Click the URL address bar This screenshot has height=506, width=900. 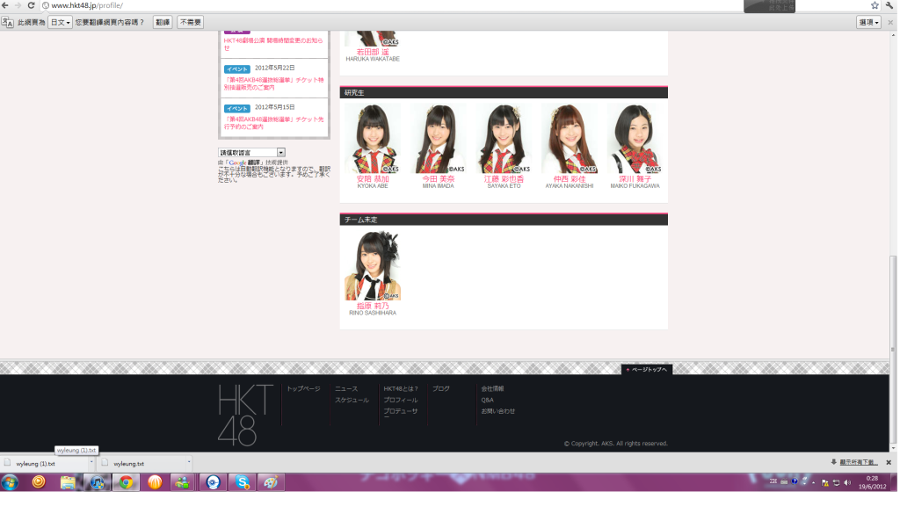click(x=352, y=5)
